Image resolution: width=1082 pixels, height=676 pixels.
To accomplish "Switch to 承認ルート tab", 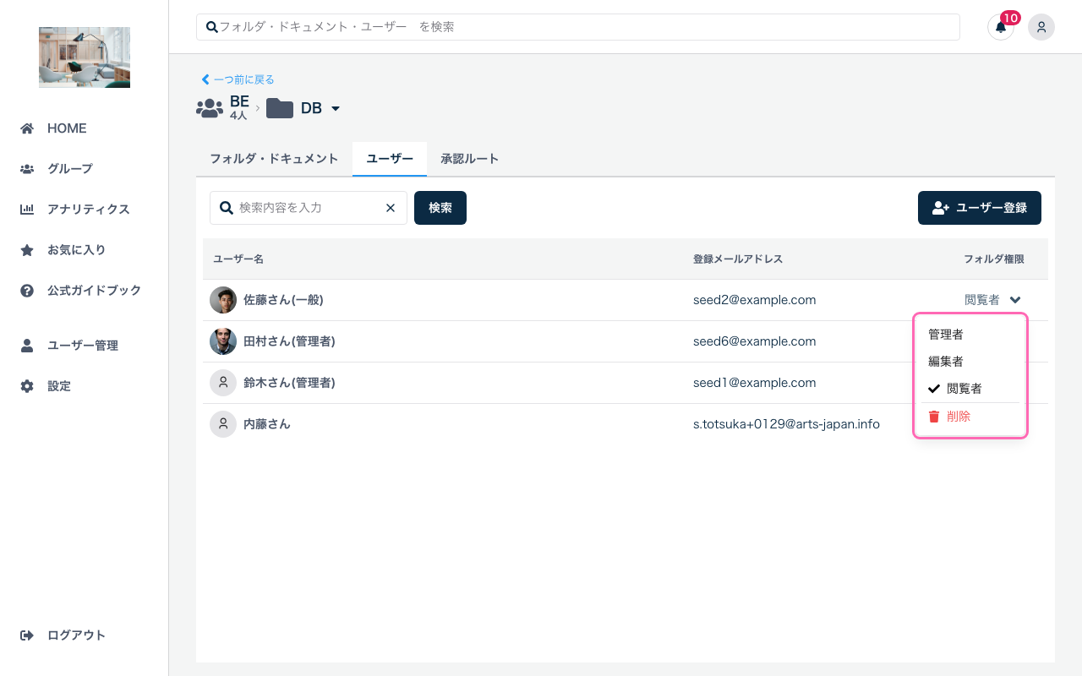I will (x=469, y=159).
